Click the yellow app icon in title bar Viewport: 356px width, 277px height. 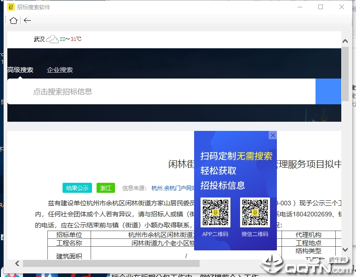click(10, 7)
